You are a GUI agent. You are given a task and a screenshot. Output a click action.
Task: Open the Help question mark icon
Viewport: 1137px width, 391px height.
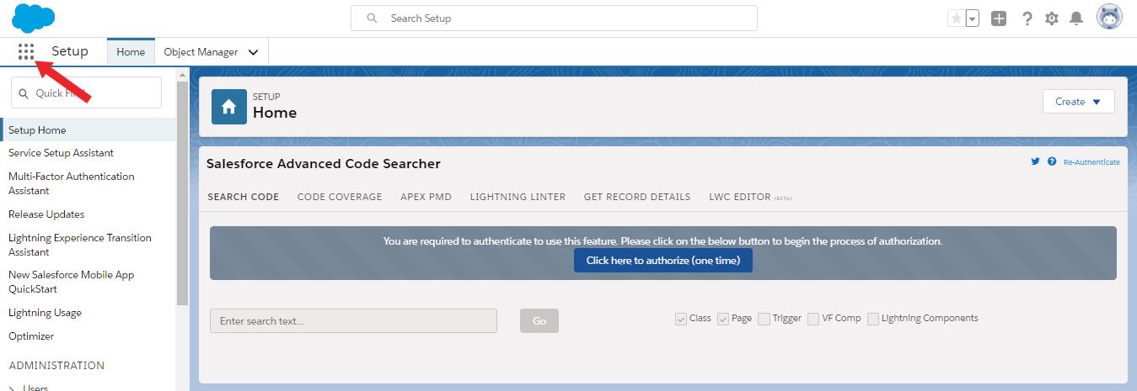[x=1027, y=18]
